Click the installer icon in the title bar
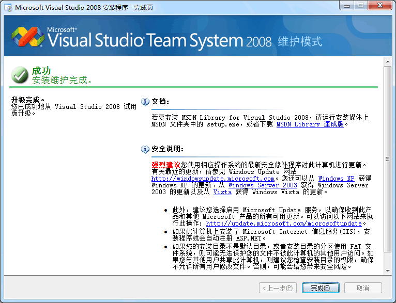396x303 pixels. [8, 8]
